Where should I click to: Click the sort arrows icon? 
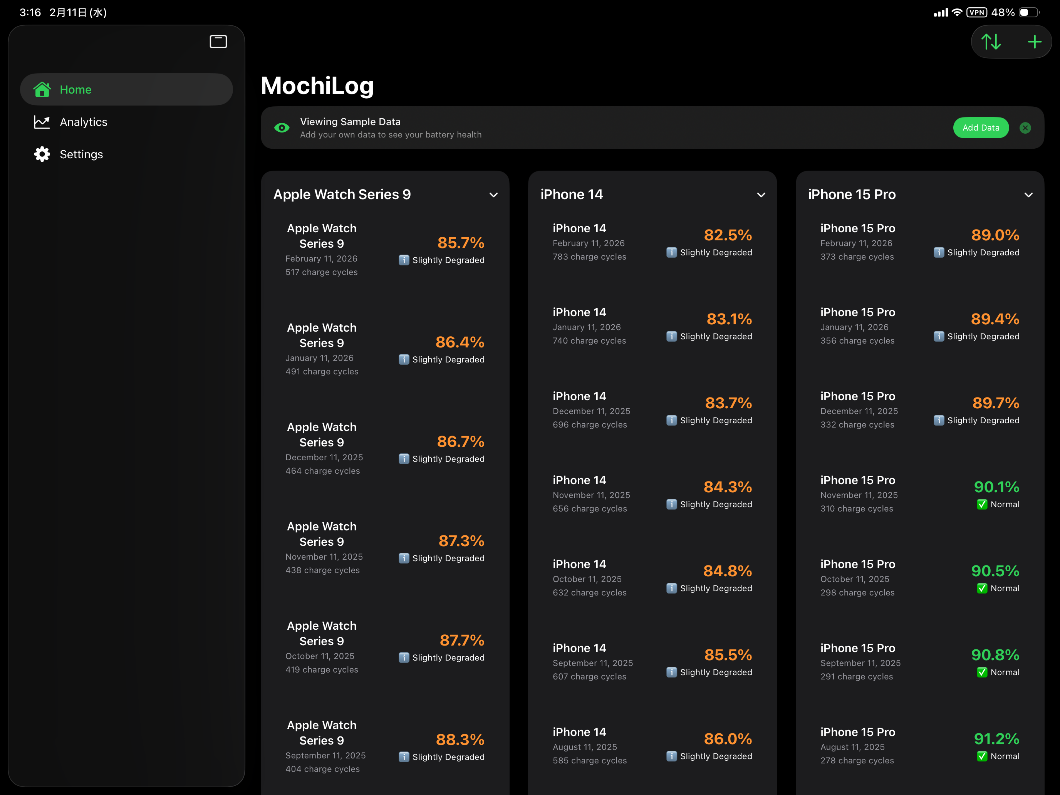(991, 42)
